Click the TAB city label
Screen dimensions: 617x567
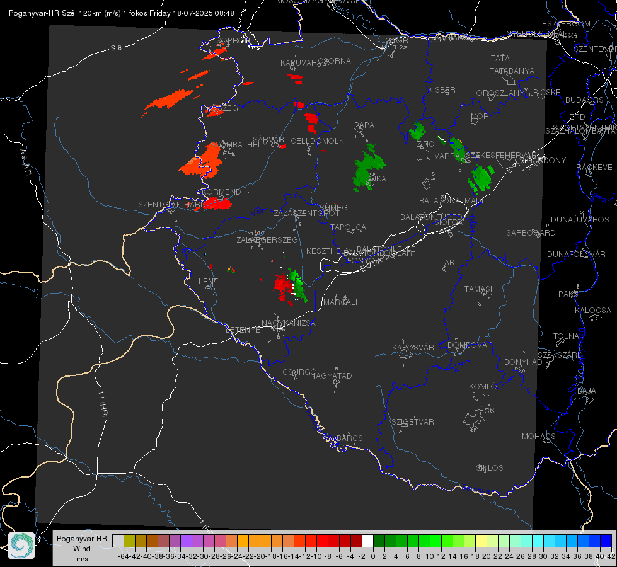point(447,263)
